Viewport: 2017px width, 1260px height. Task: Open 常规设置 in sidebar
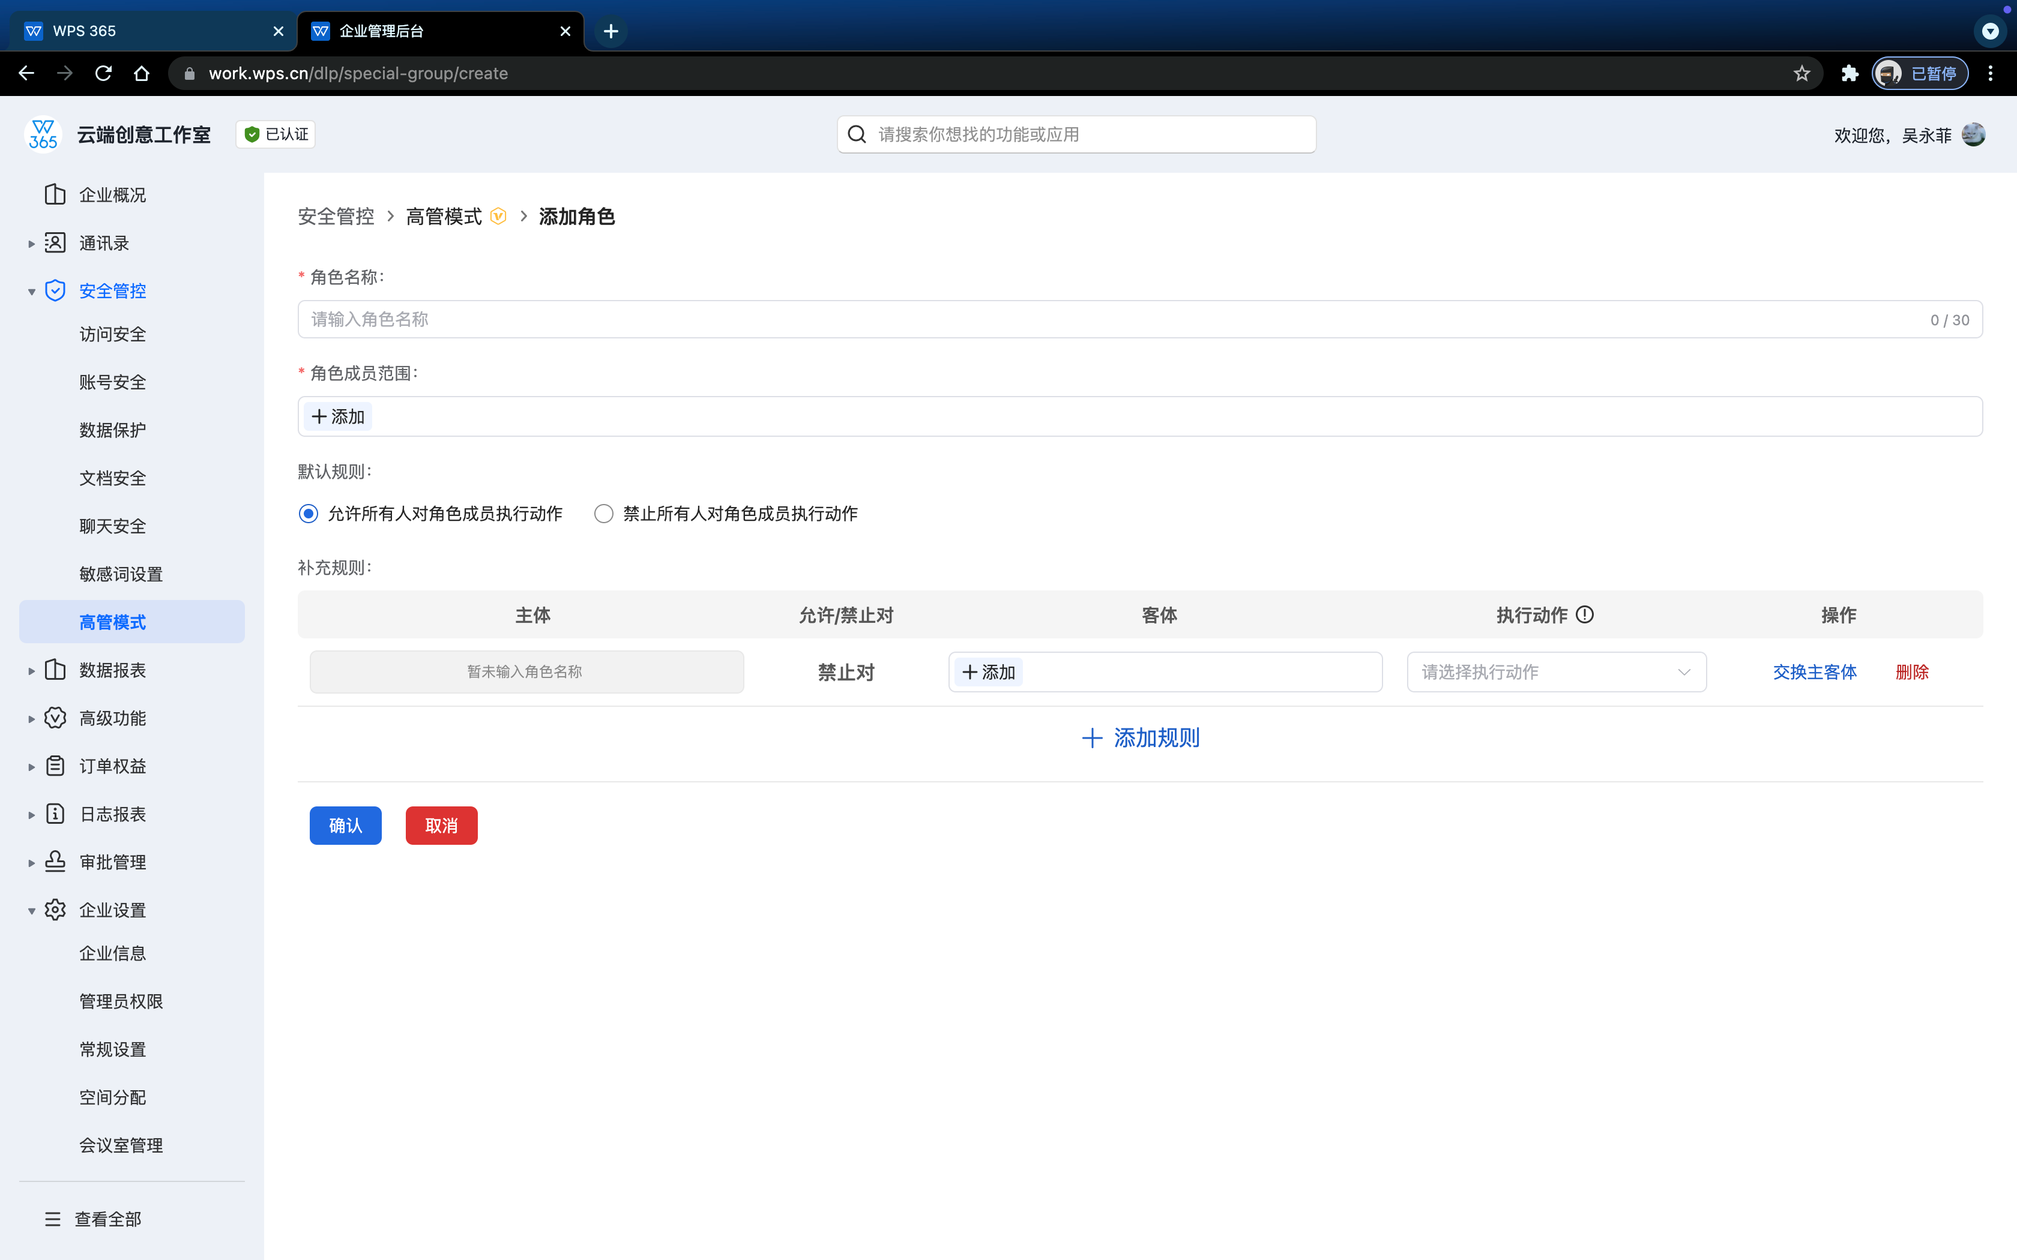pyautogui.click(x=112, y=1049)
